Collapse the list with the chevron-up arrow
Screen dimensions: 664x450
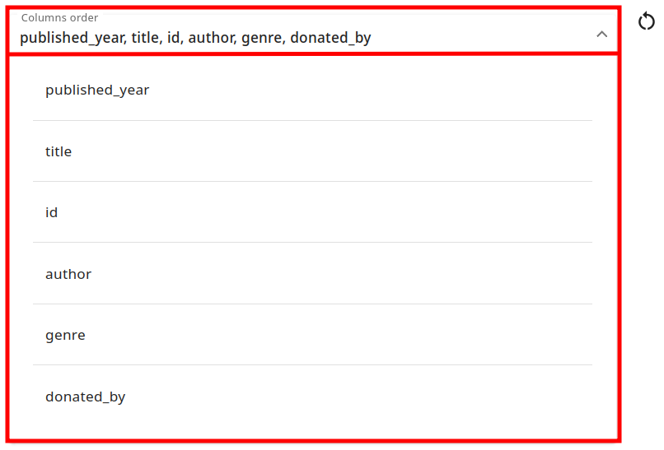[601, 35]
